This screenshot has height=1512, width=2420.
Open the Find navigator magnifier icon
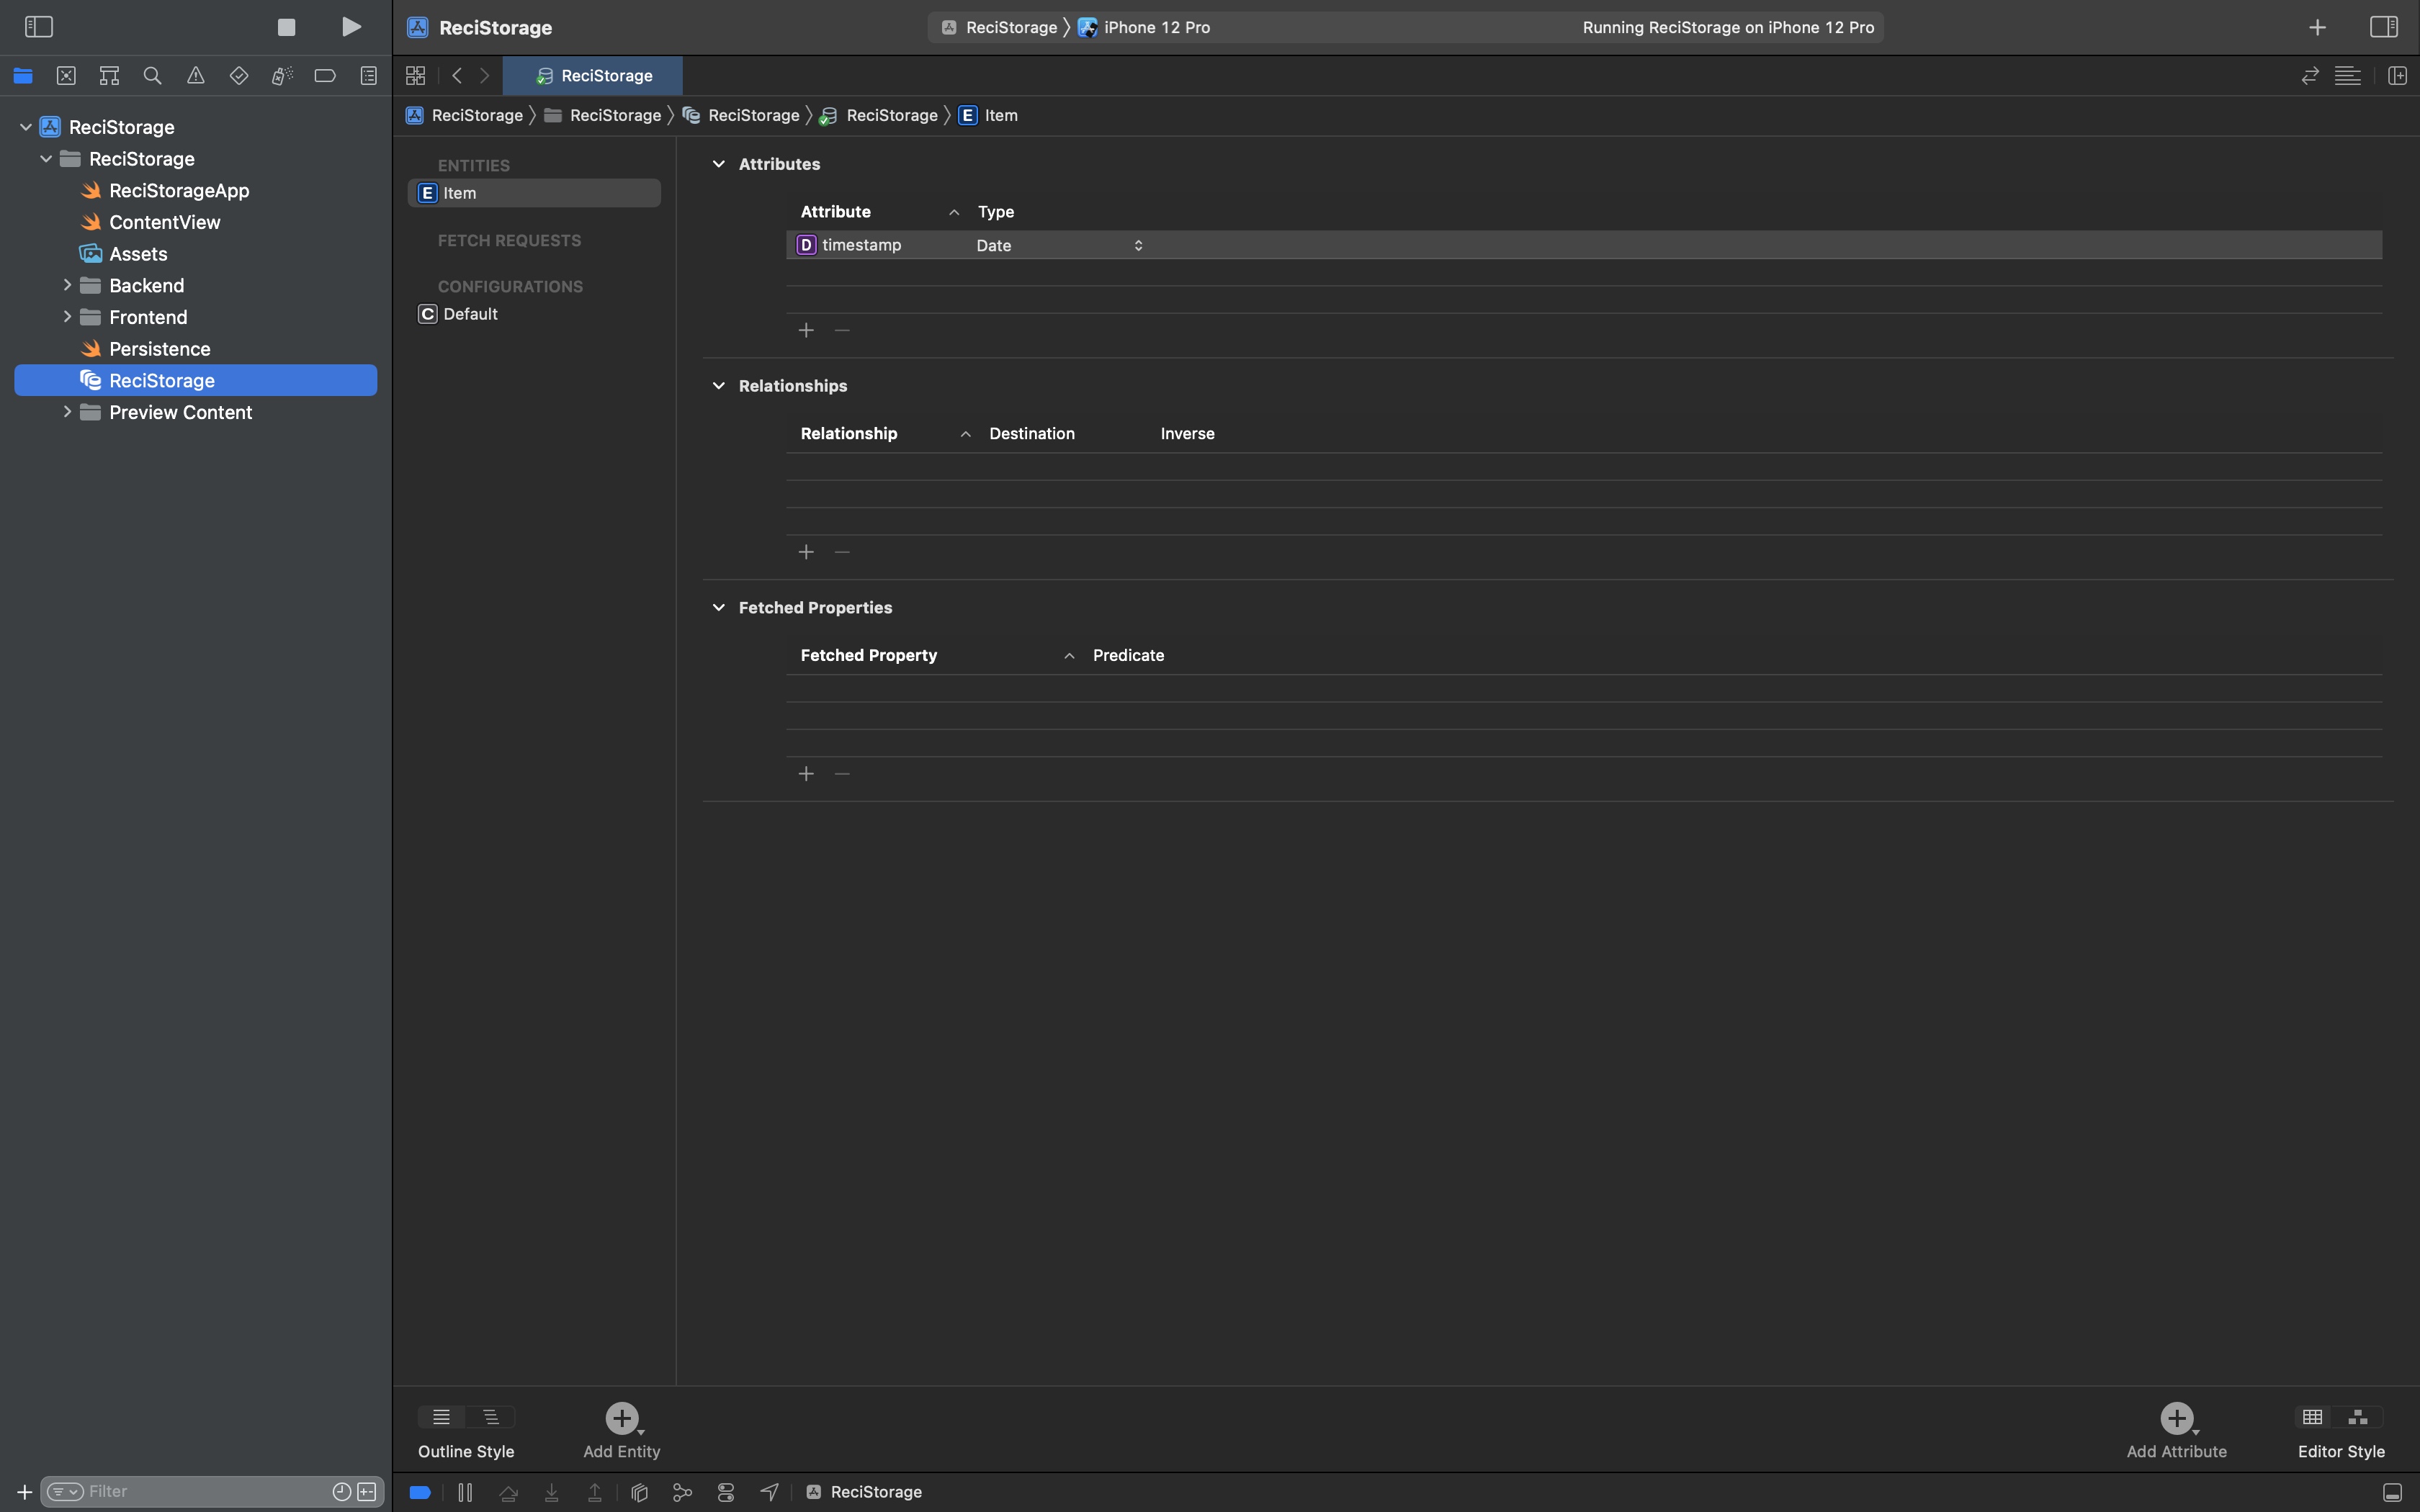pyautogui.click(x=152, y=76)
